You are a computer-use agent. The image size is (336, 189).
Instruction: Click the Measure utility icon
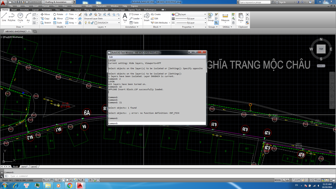point(225,17)
